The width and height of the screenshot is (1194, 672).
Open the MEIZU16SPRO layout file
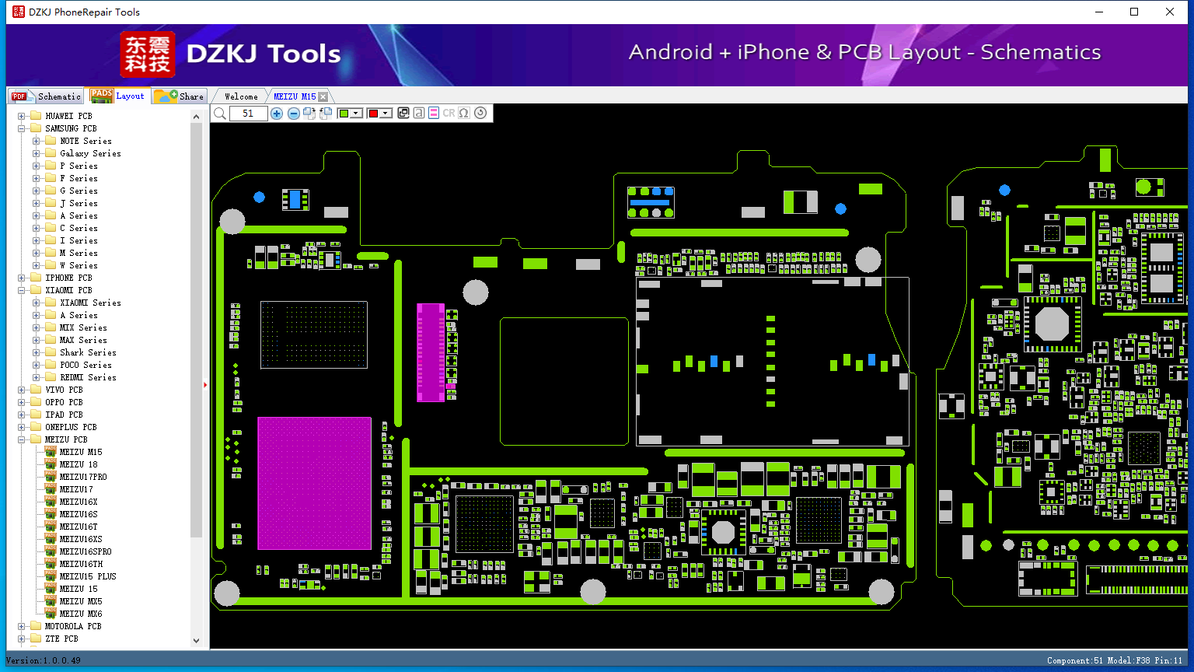(86, 551)
